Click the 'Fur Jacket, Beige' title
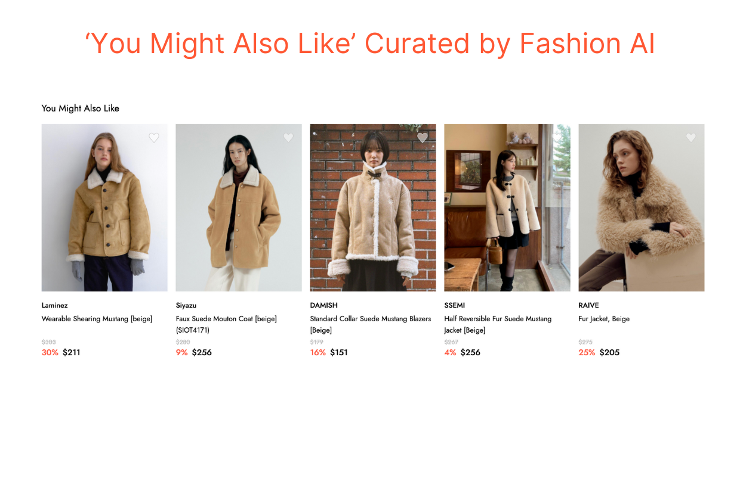This screenshot has width=746, height=481. click(x=604, y=319)
